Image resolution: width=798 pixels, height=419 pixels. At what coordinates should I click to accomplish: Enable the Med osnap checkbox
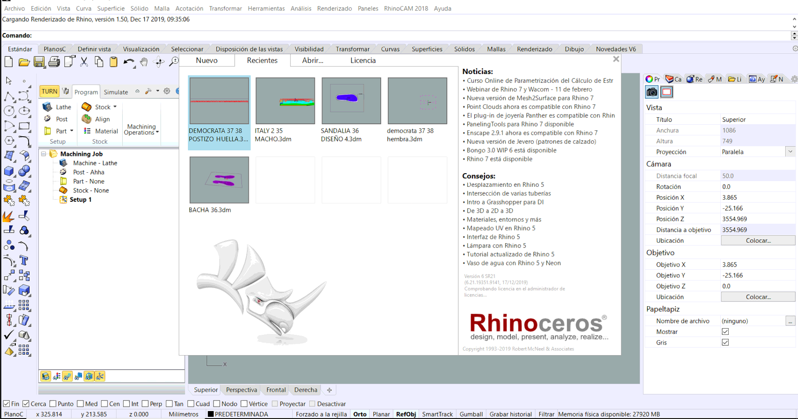tap(80, 404)
